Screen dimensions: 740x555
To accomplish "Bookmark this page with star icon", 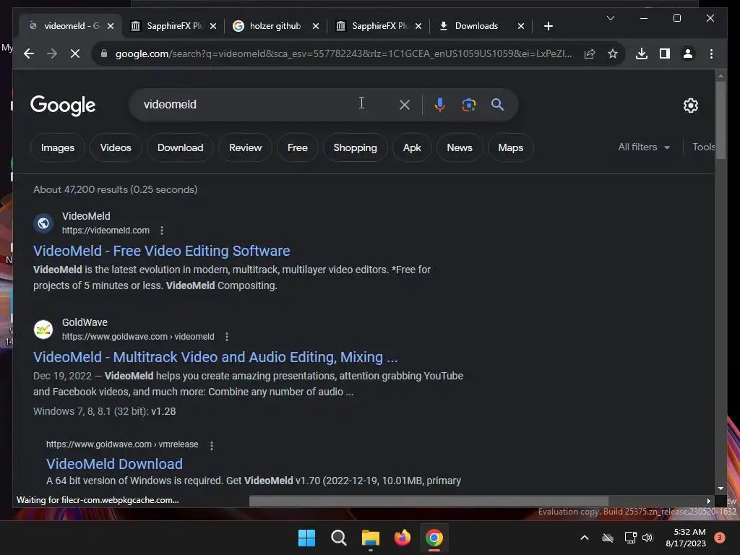I will (613, 53).
